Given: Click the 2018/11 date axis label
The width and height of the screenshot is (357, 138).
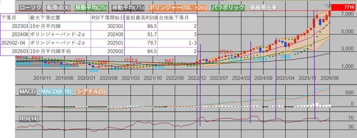Looking at the screenshot, I should 42,78.
